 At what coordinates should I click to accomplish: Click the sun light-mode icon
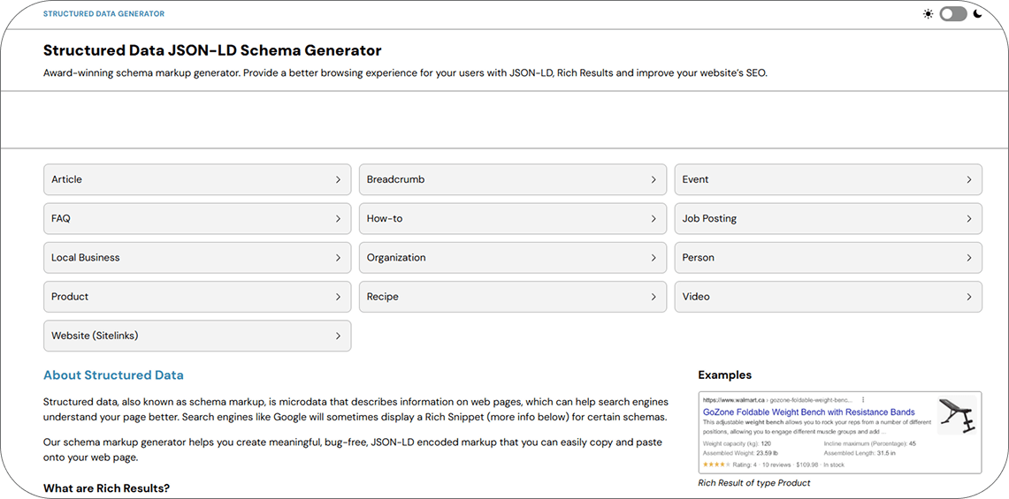point(928,14)
